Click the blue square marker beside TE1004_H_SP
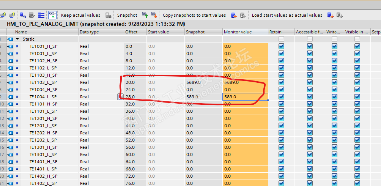The width and height of the screenshot is (381, 186). click(x=17, y=89)
